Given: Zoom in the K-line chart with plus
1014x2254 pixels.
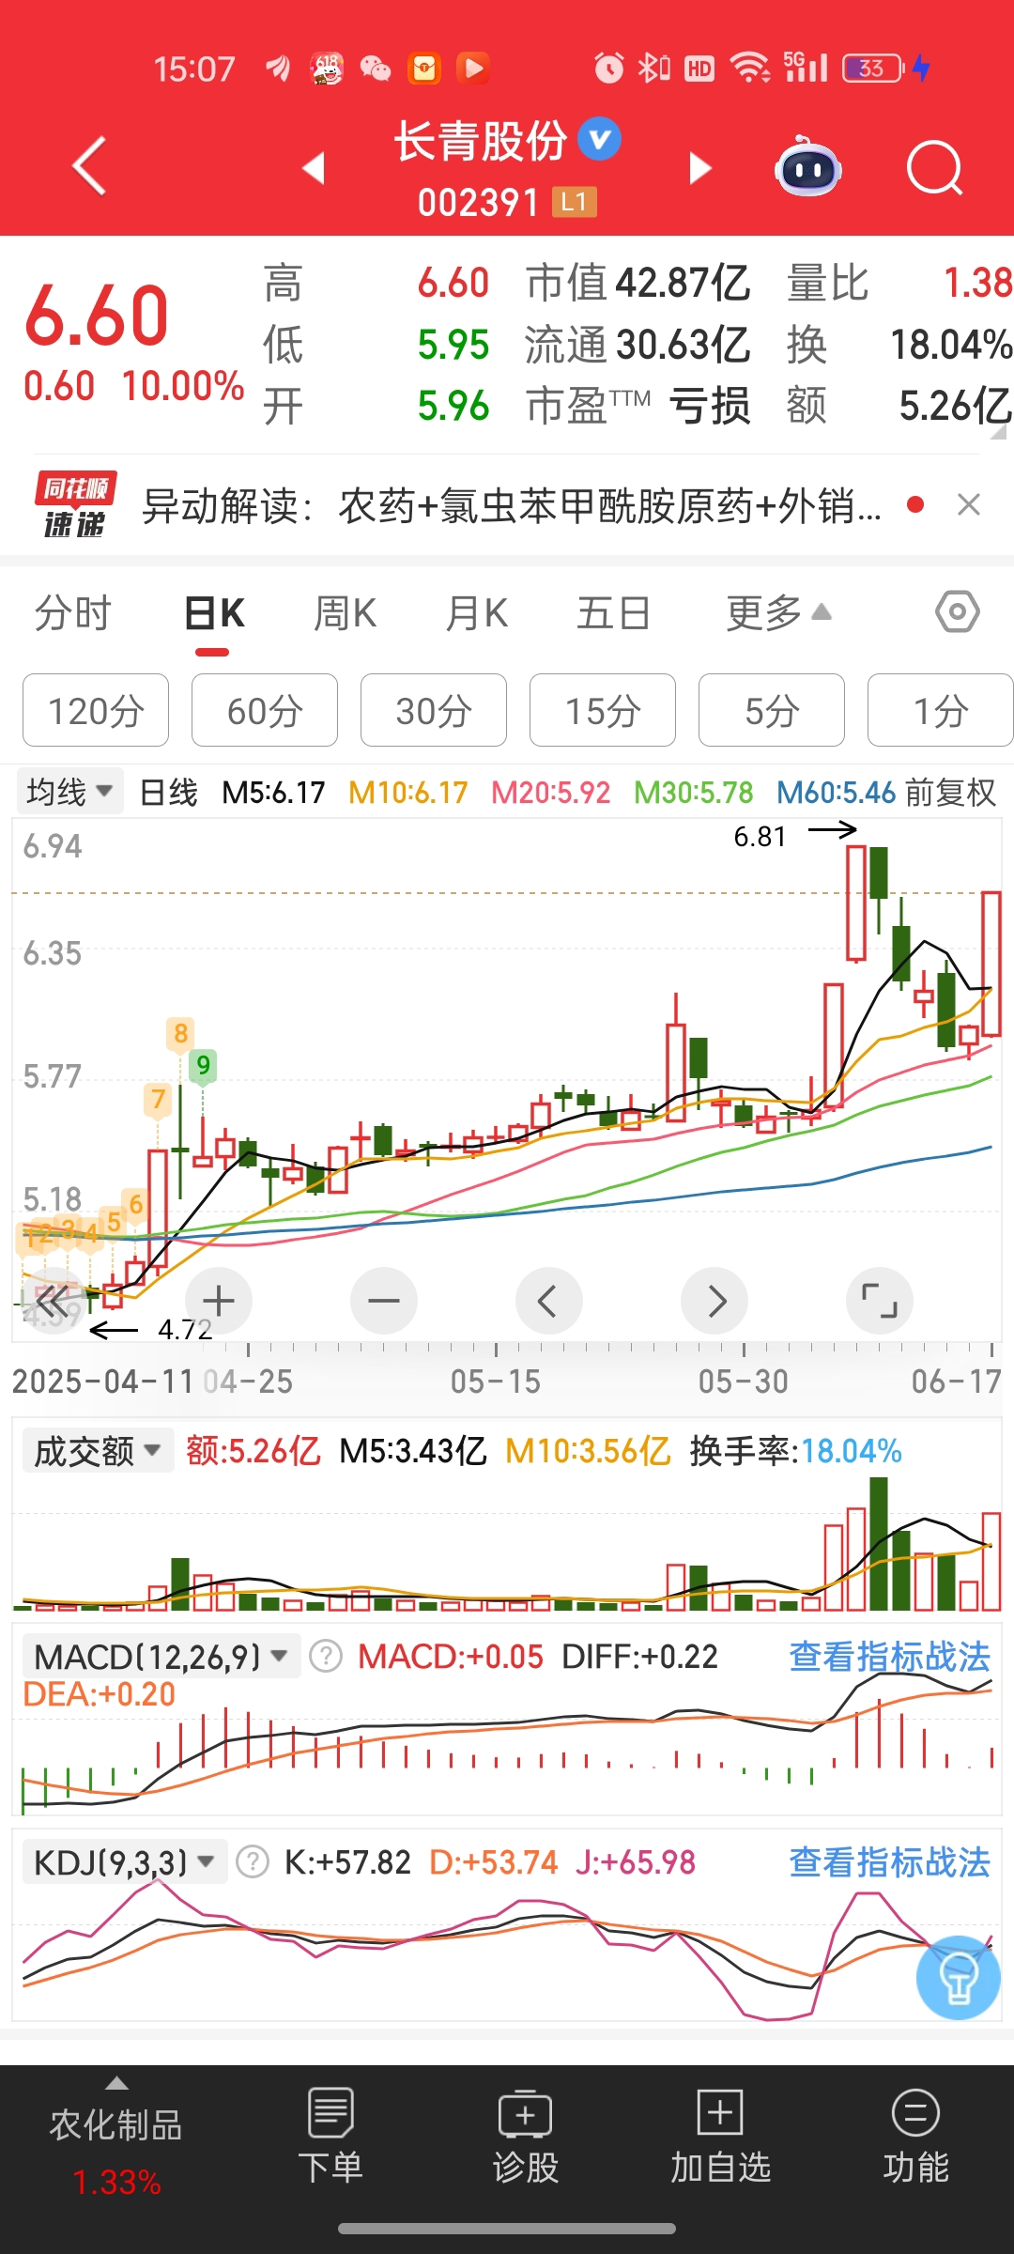Looking at the screenshot, I should [219, 1301].
